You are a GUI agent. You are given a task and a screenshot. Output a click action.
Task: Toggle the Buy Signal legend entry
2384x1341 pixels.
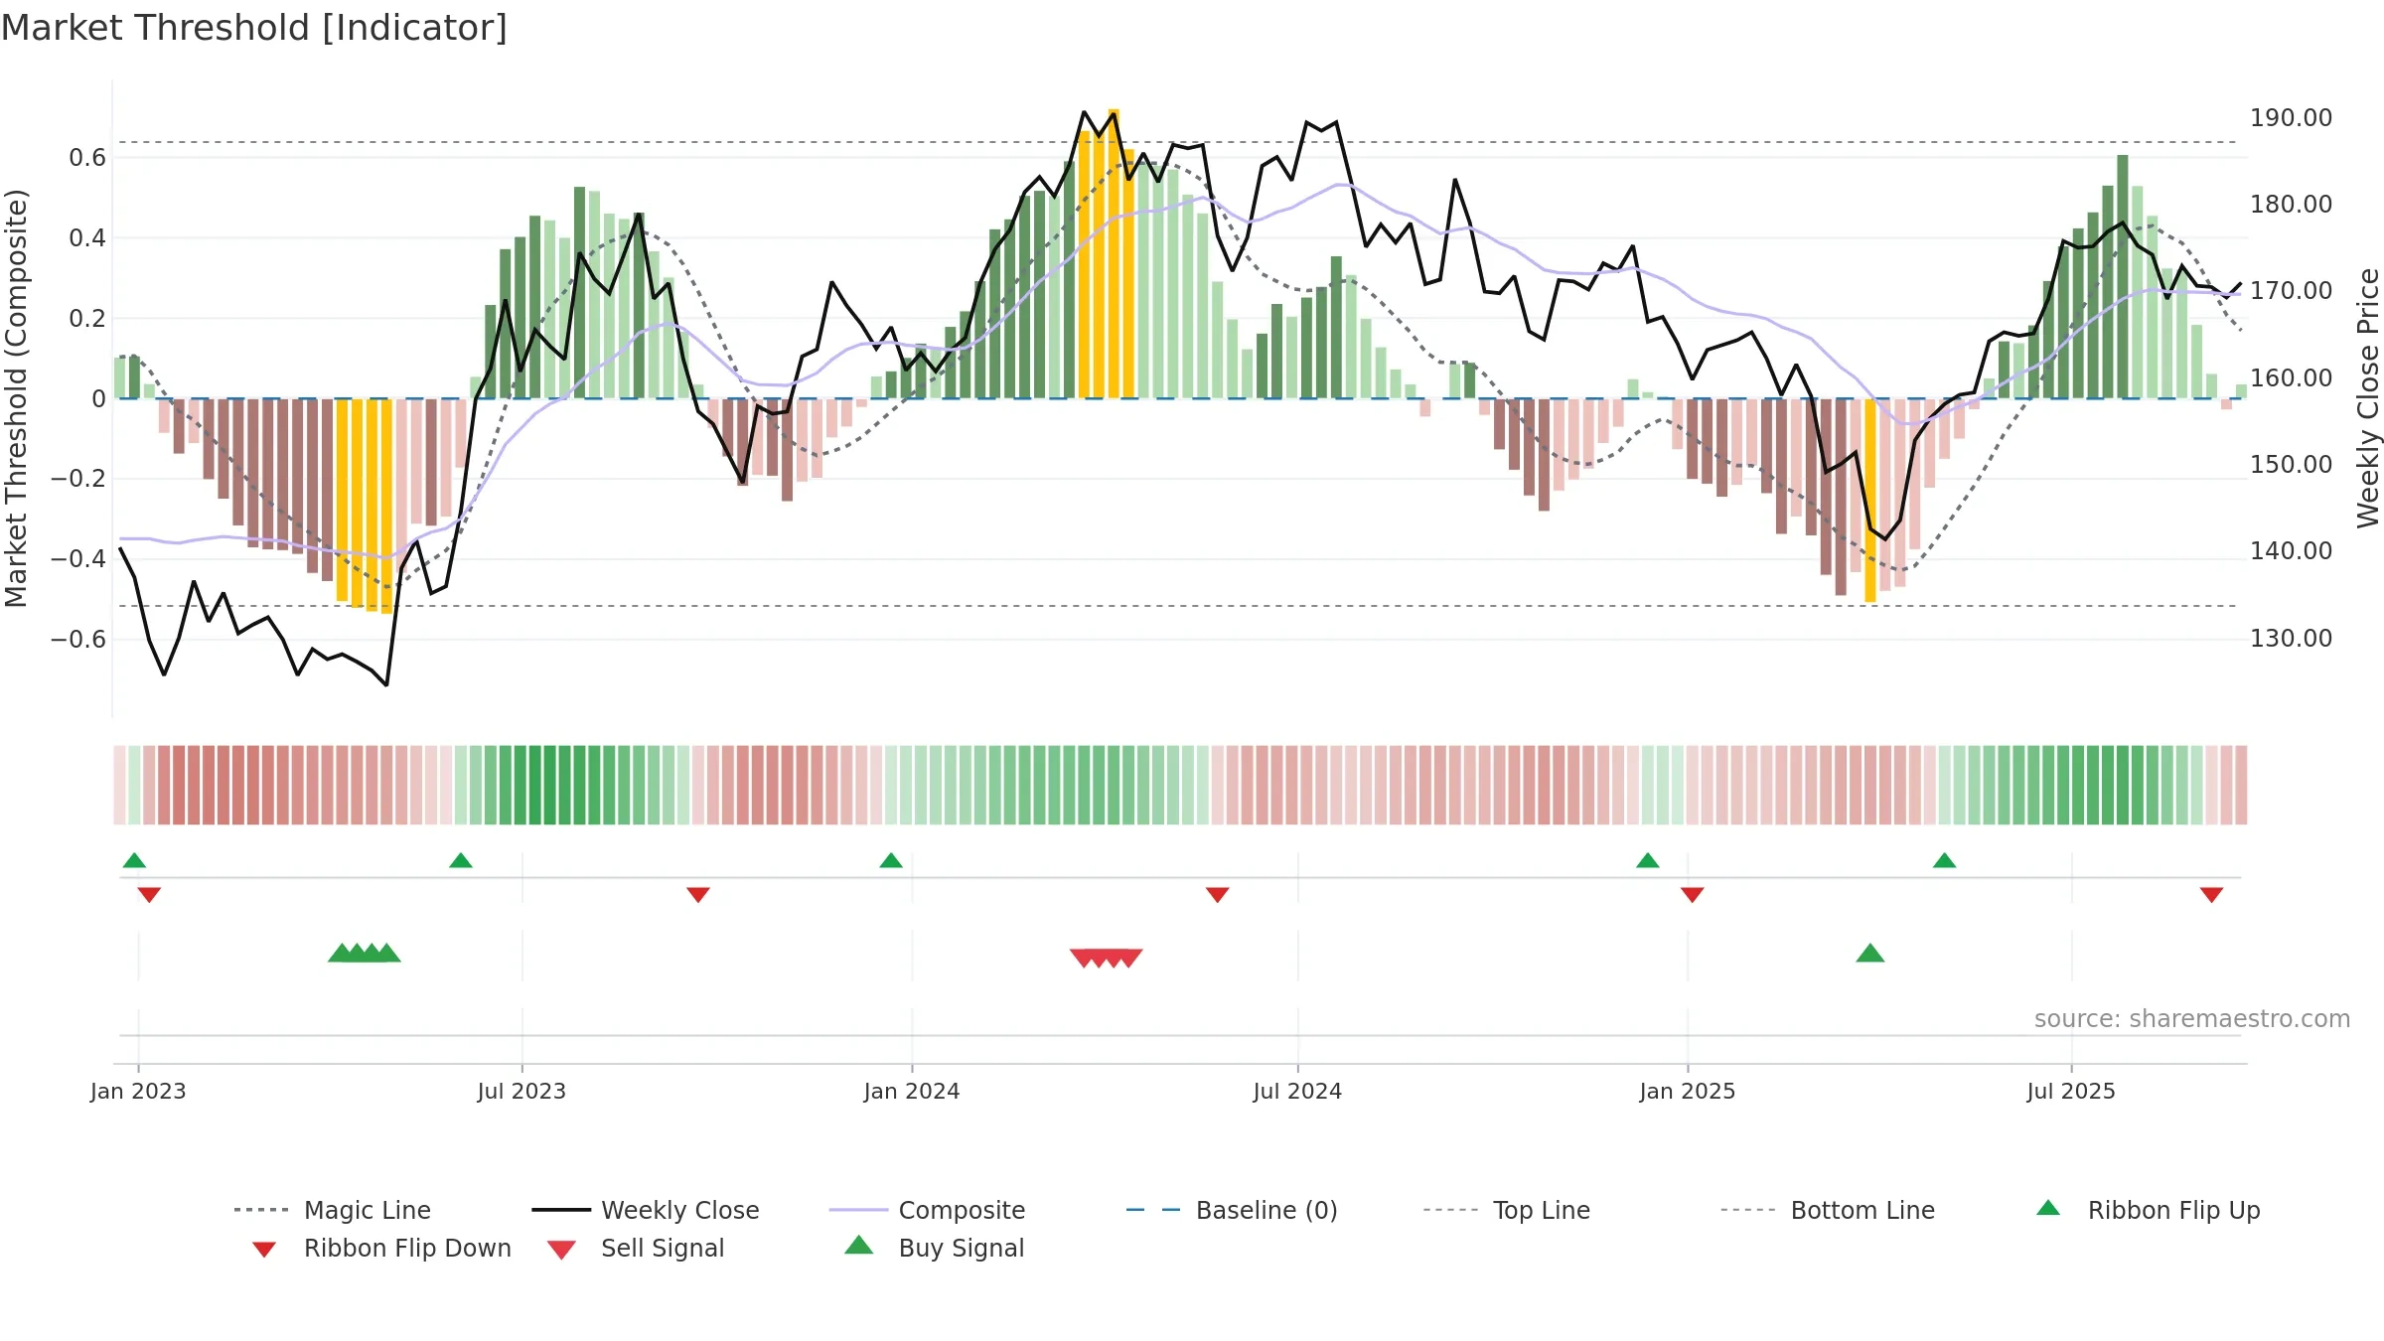coord(934,1248)
